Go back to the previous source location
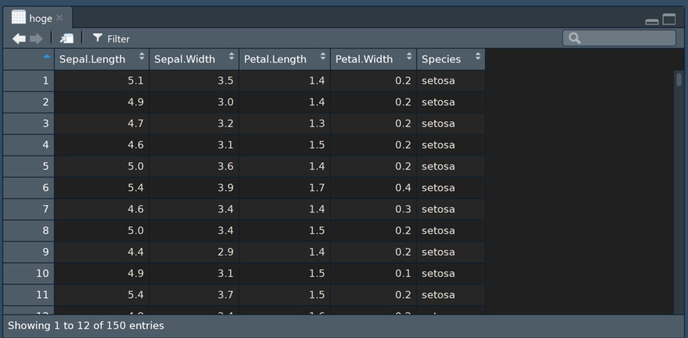This screenshot has height=338, width=688. click(19, 39)
